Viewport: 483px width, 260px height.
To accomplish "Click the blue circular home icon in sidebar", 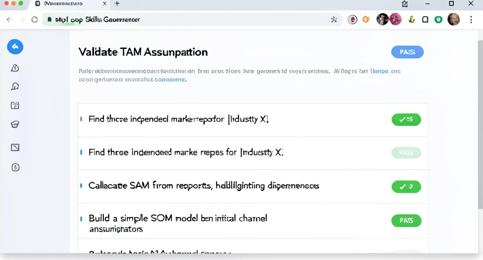I will 15,47.
